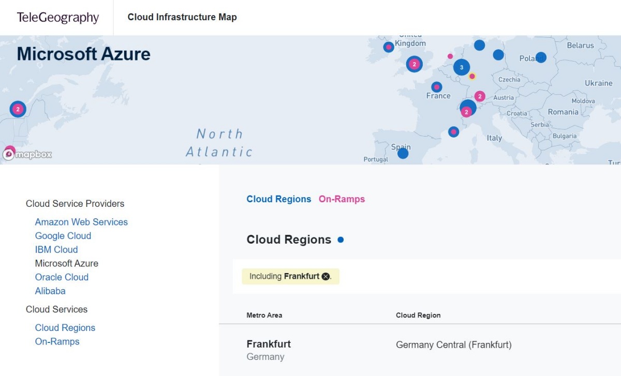This screenshot has height=376, width=621.
Task: Click the Germany country label under Frankfurt
Action: click(x=265, y=357)
